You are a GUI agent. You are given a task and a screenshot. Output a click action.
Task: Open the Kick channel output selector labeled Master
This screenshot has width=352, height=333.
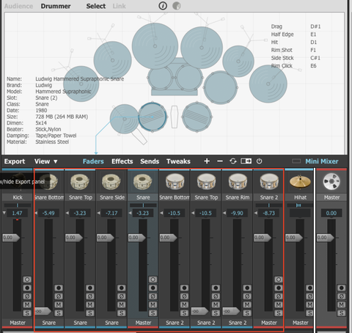(x=18, y=323)
